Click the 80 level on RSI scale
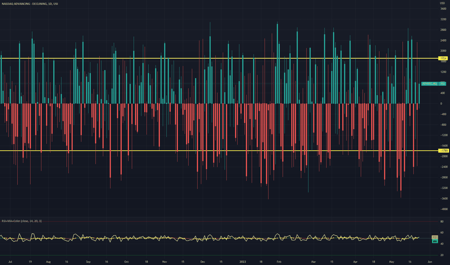This screenshot has width=450, height=265. (x=442, y=222)
